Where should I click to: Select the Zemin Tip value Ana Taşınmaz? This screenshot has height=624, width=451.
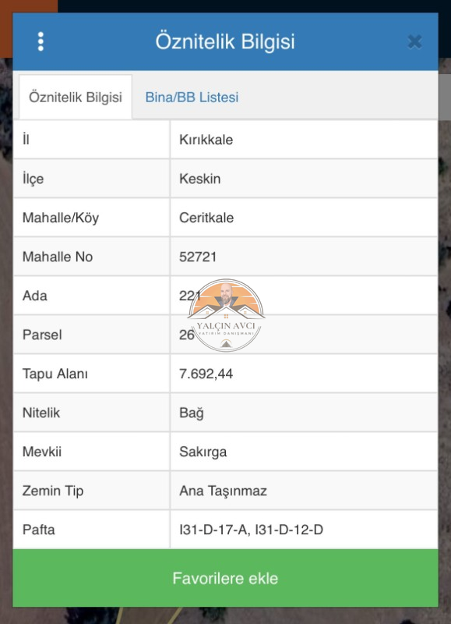point(223,491)
